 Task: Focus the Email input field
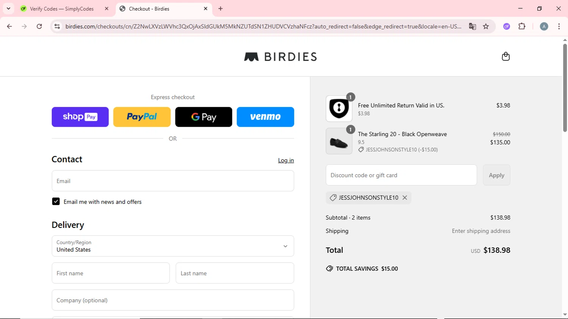coord(173,181)
